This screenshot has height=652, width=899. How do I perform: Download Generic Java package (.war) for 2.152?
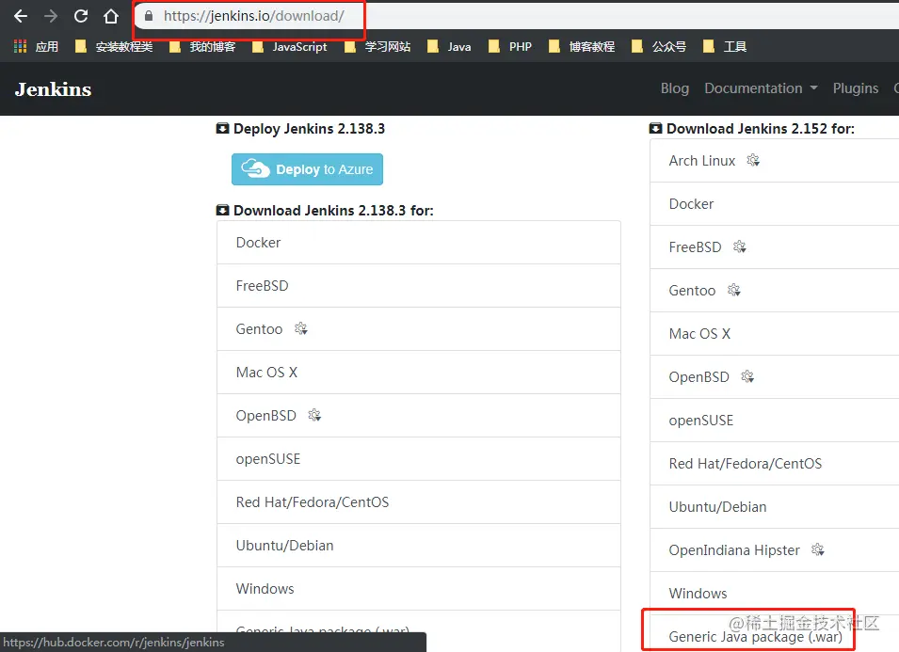(775, 634)
